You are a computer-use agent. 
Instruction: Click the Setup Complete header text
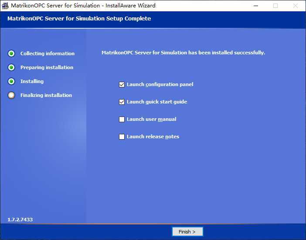tap(79, 19)
